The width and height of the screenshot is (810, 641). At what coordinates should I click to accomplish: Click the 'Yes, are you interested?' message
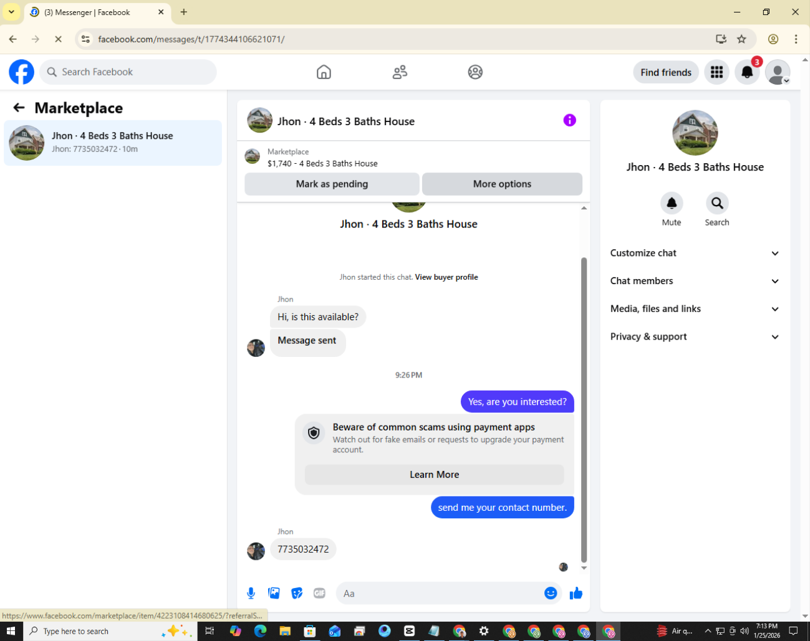pos(518,402)
